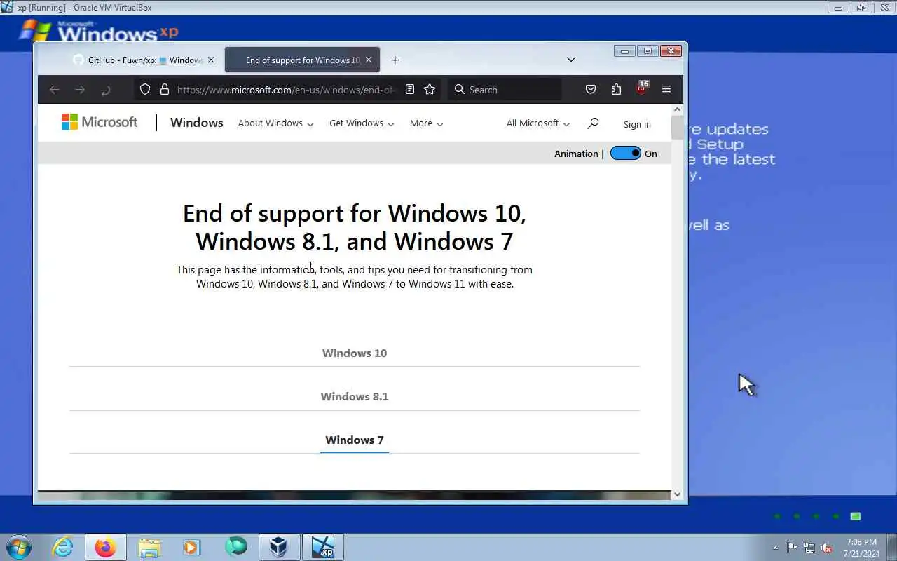897x561 pixels.
Task: Click the End of support page heading
Action: [x=355, y=227]
